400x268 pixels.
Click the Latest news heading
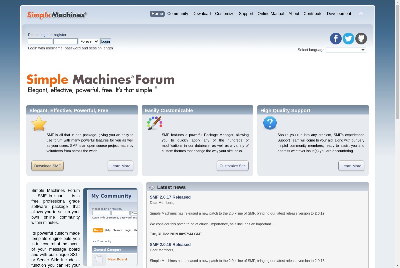tap(171, 187)
